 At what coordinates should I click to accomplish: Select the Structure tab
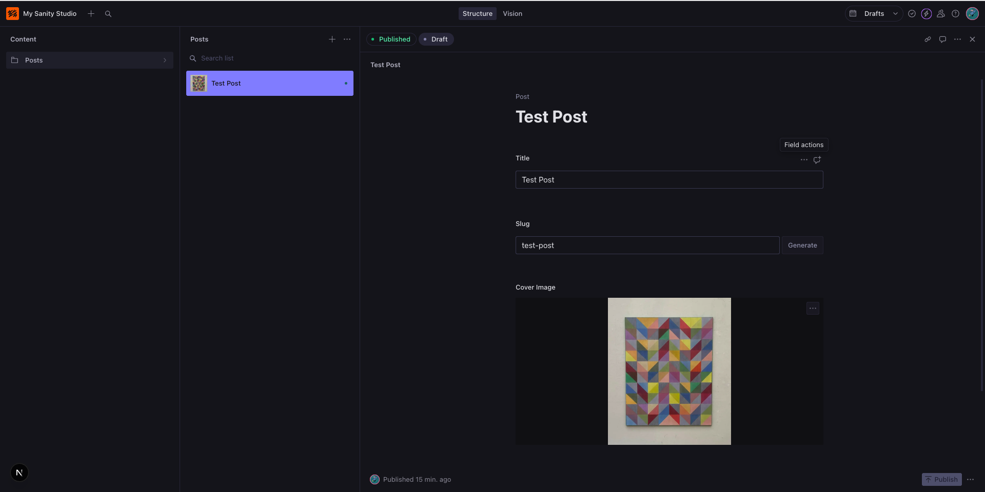tap(477, 14)
